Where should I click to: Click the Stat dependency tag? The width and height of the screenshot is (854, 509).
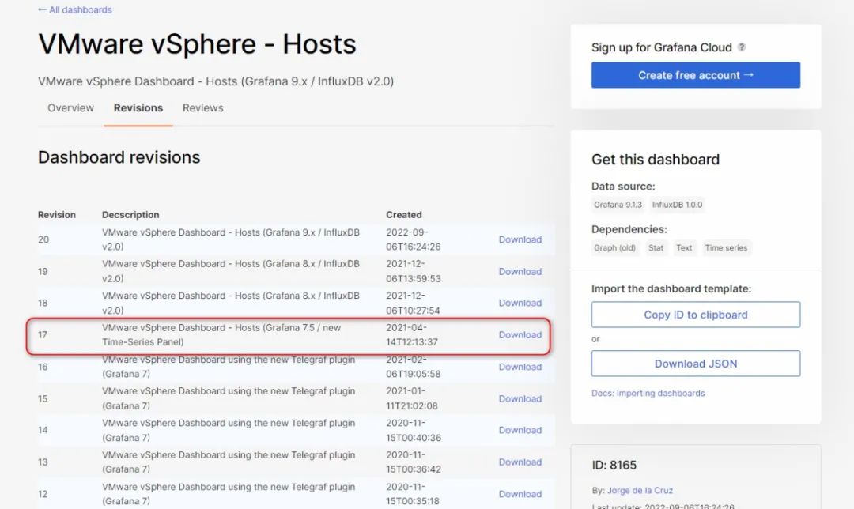(656, 247)
